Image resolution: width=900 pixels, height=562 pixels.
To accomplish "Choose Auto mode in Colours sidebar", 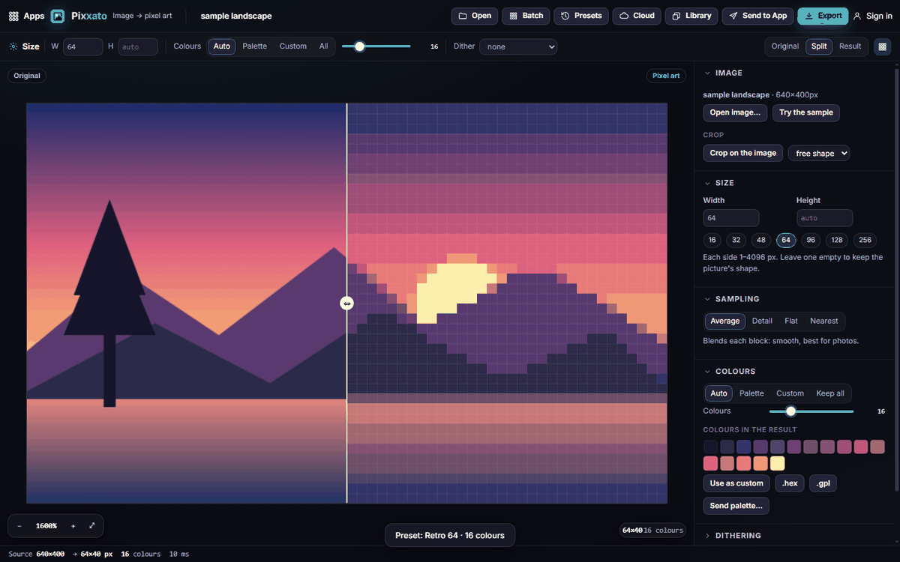I will click(718, 393).
